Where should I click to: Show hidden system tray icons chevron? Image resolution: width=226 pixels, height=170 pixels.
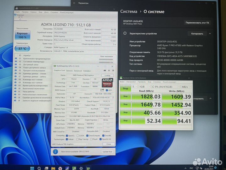coord(185,168)
